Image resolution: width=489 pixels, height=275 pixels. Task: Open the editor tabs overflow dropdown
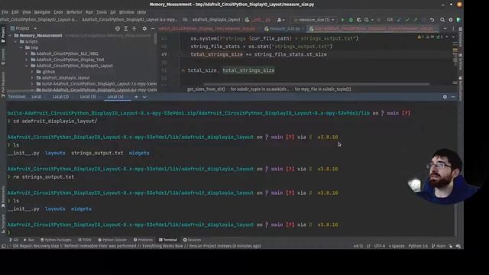[445, 29]
